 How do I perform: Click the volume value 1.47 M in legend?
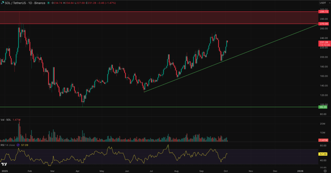(16, 120)
